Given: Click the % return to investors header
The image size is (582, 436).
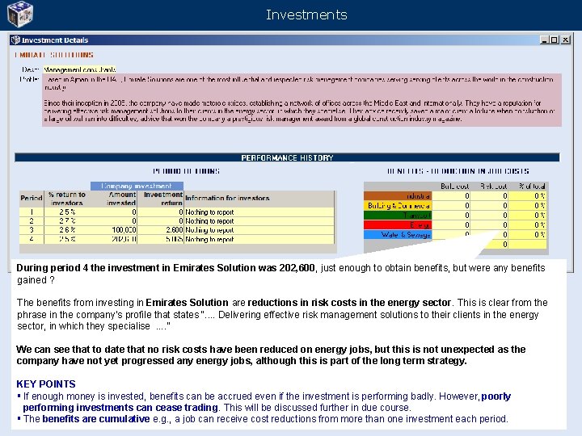Looking at the screenshot, I should 67,199.
